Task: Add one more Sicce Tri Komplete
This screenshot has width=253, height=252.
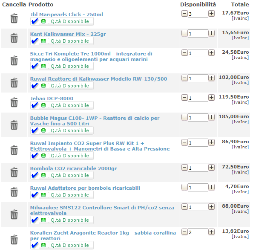Action: [x=211, y=53]
